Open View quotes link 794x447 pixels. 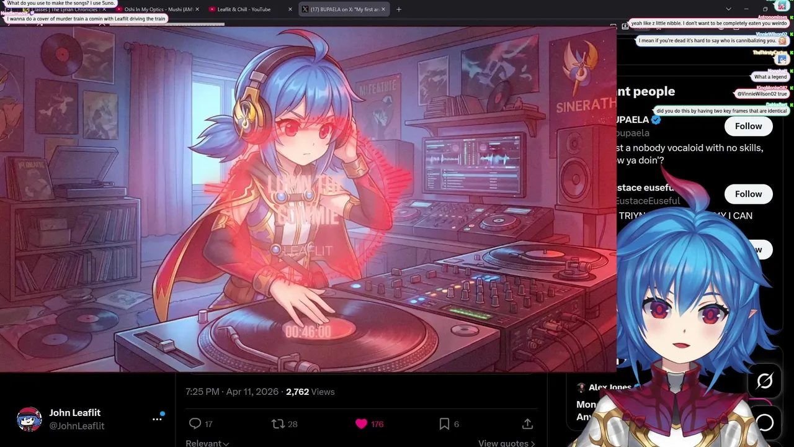coord(506,443)
